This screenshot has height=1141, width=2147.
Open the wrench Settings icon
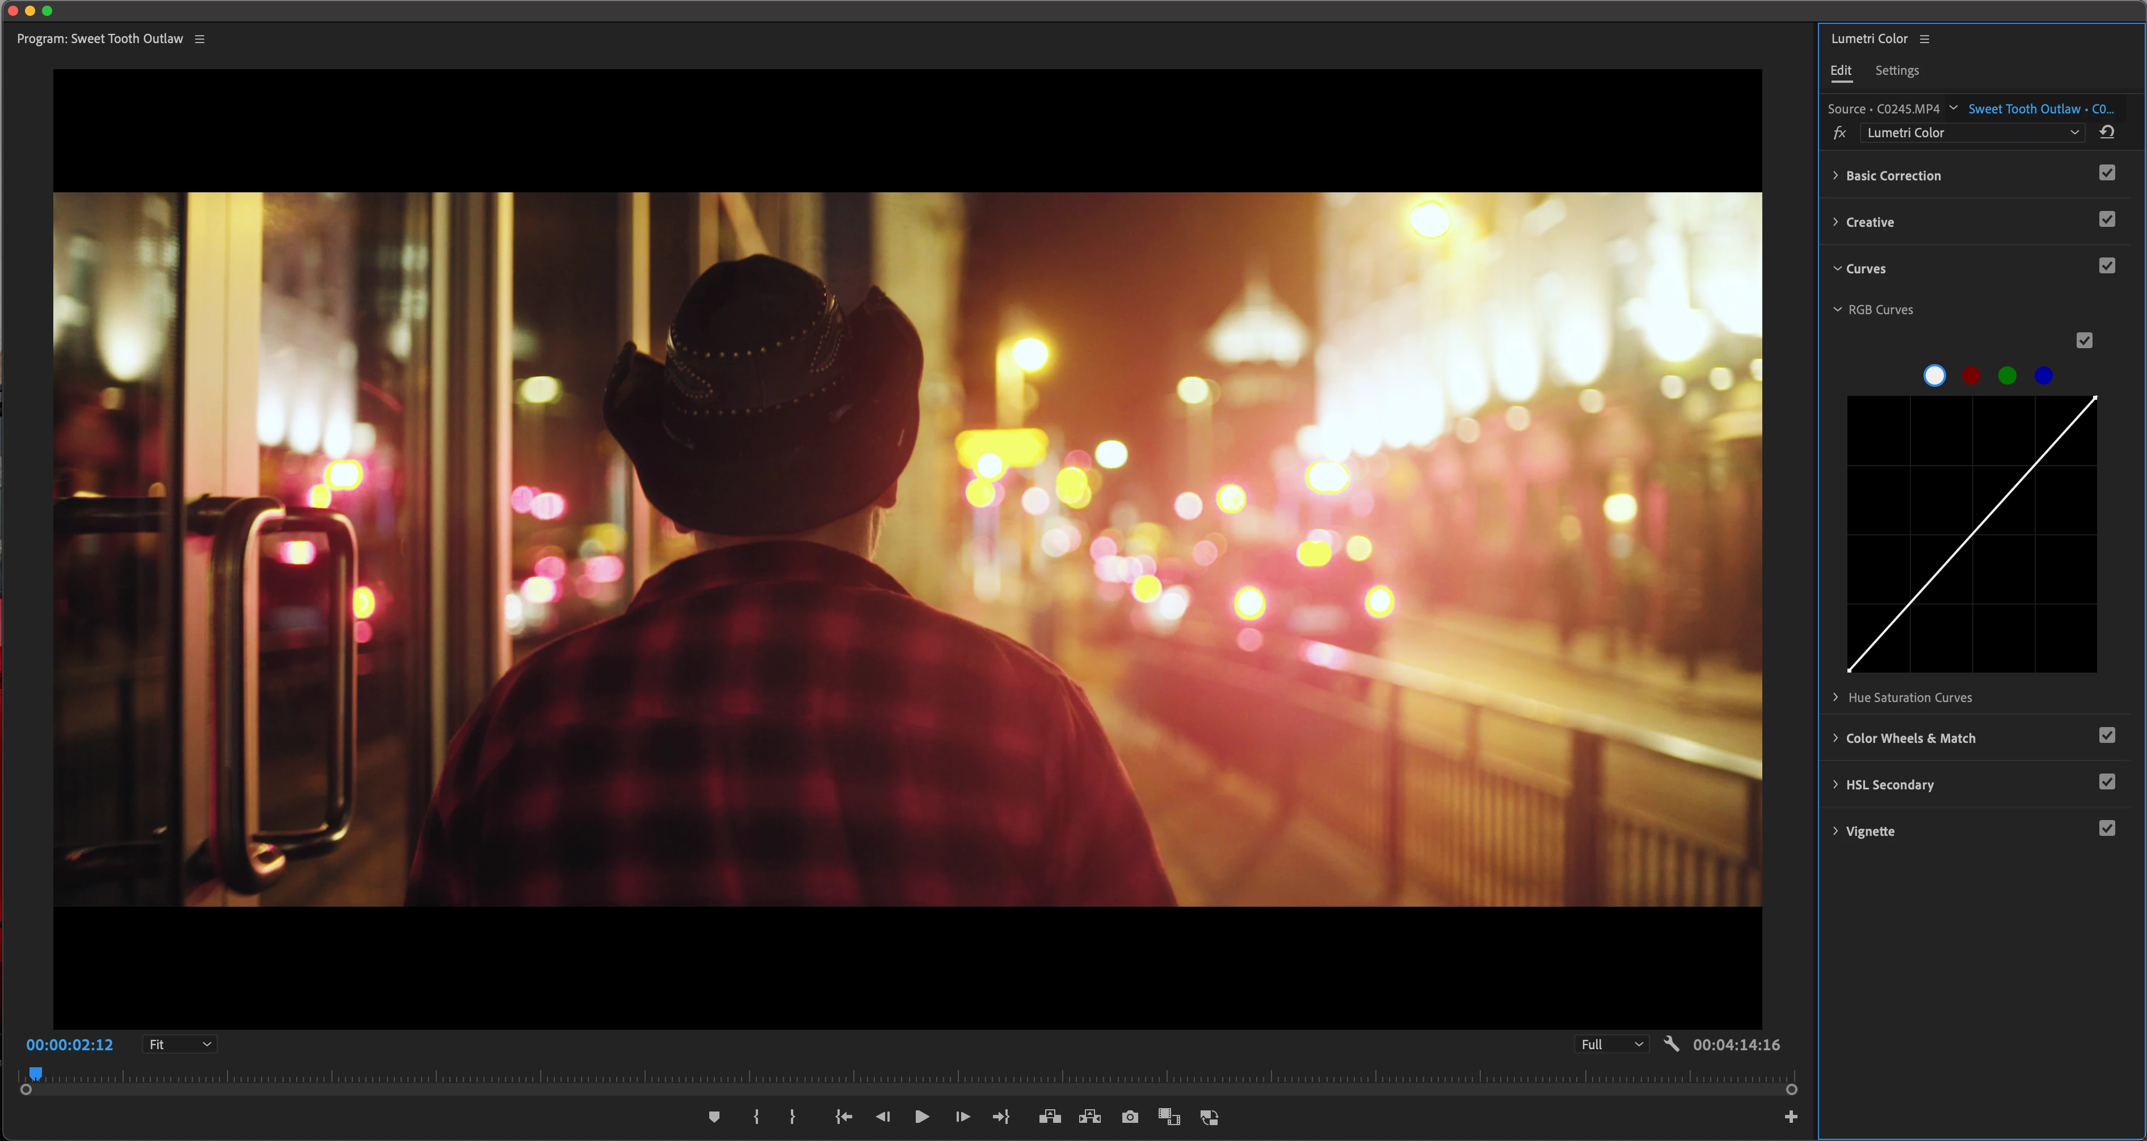[1671, 1043]
